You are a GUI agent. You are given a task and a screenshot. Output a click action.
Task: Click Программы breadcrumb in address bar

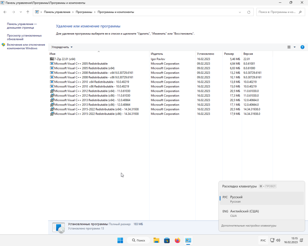[84, 12]
